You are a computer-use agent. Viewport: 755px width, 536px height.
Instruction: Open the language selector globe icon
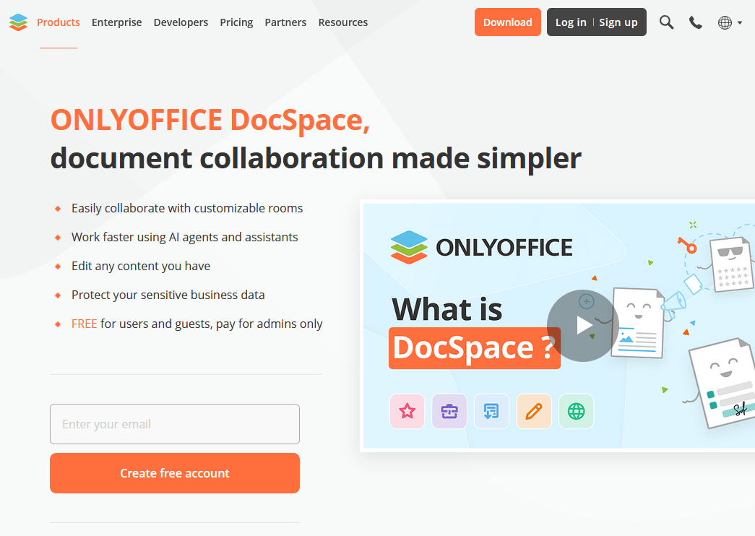pos(725,22)
